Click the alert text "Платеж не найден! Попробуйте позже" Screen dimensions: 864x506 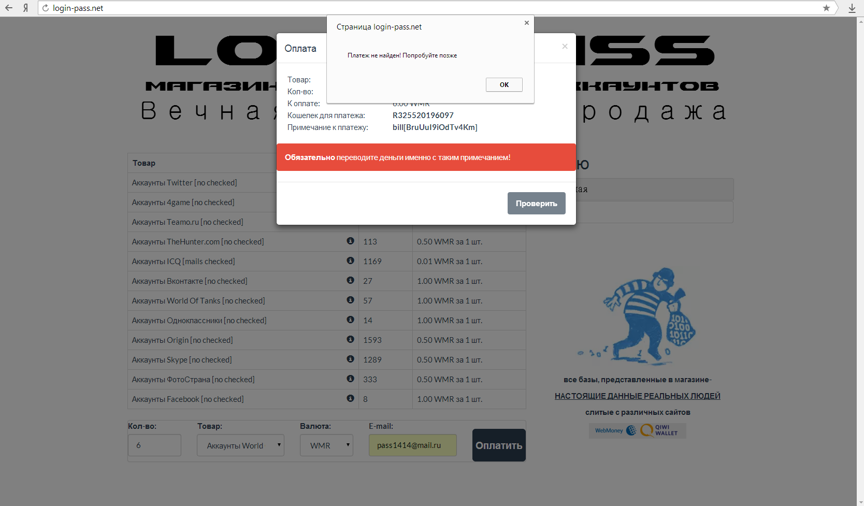(402, 55)
